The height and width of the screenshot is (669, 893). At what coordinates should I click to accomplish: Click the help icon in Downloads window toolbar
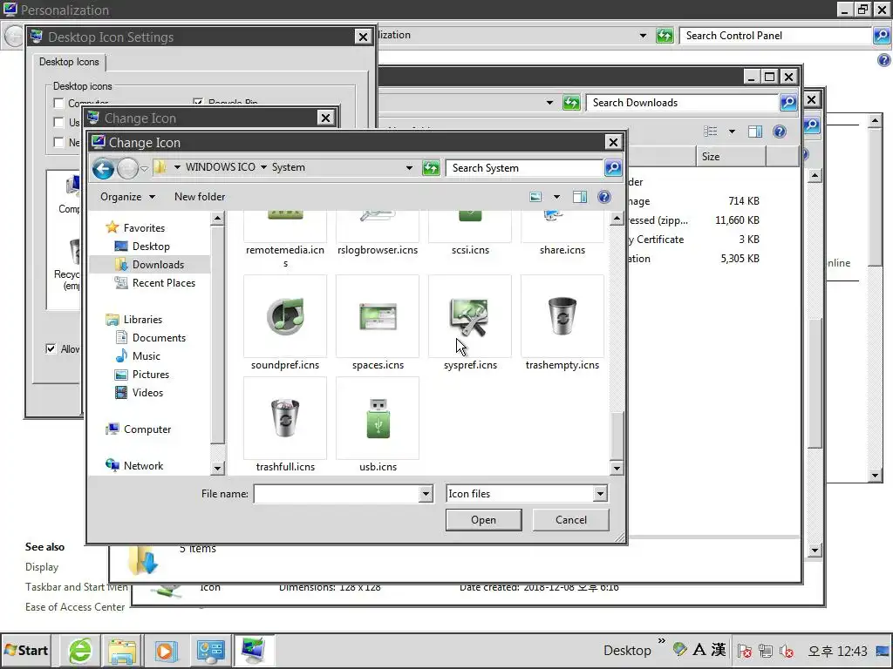pyautogui.click(x=780, y=132)
